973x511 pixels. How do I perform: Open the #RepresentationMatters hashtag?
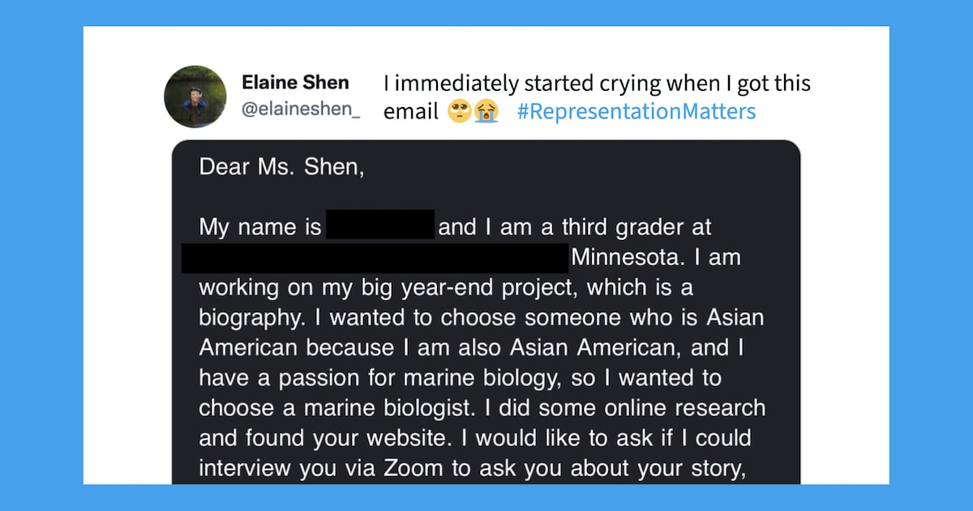coord(636,111)
